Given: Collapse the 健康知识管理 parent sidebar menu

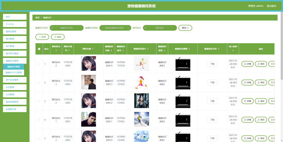Looking at the screenshot, I should 15,61.
